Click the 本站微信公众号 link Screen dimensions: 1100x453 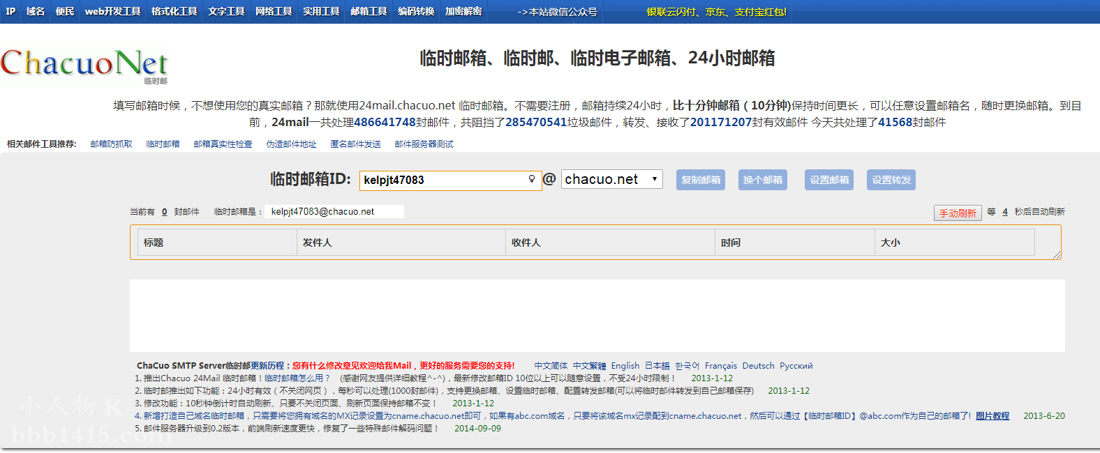coord(558,12)
